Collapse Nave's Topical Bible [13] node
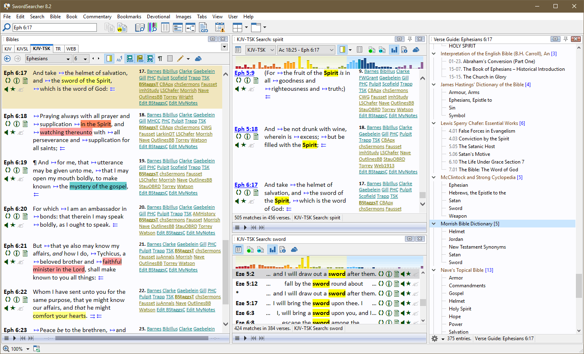The width and height of the screenshot is (584, 354). (x=434, y=270)
